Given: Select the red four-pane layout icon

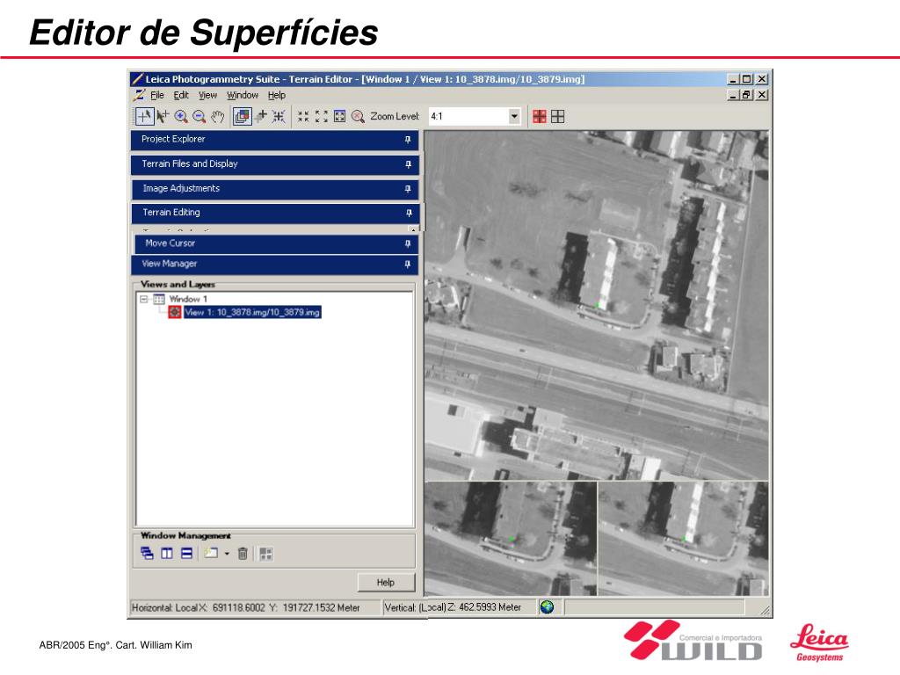Looking at the screenshot, I should tap(540, 117).
